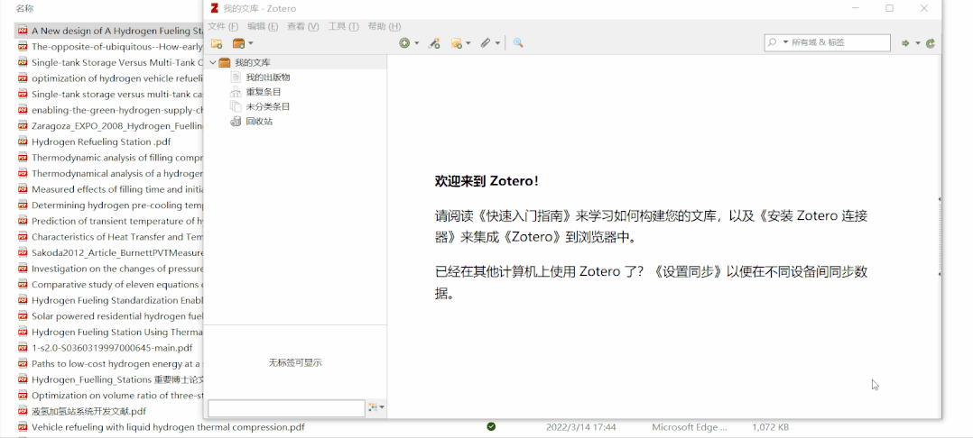Select Characteristics of Heat Transfer and Tem file
Viewport: 973px width, 438px height.
[117, 237]
